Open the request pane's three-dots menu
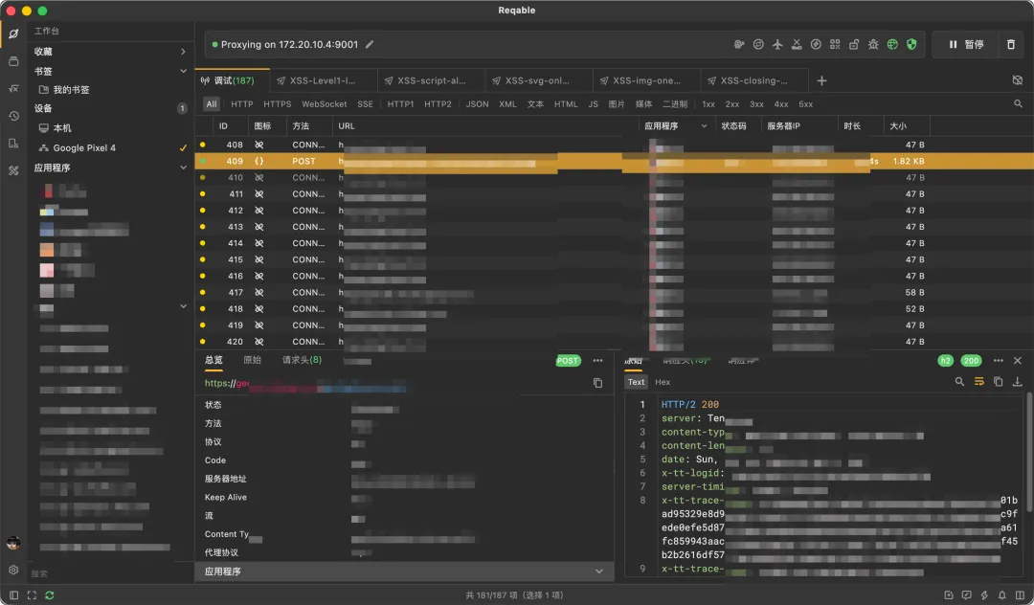The width and height of the screenshot is (1034, 605). coord(597,361)
